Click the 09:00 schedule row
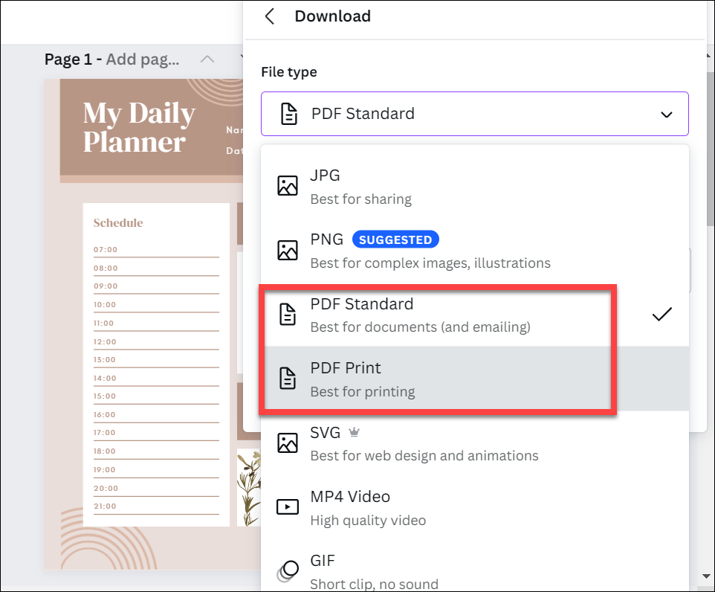The width and height of the screenshot is (715, 592). click(x=156, y=286)
